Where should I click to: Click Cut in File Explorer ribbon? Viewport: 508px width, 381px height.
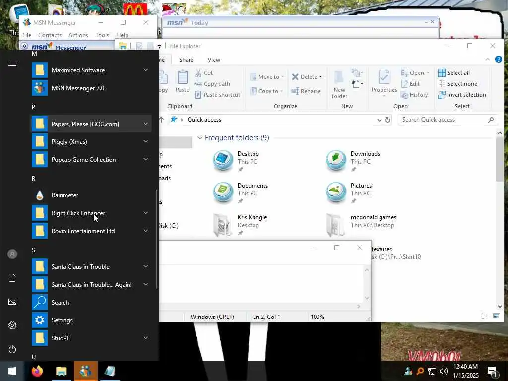click(204, 73)
